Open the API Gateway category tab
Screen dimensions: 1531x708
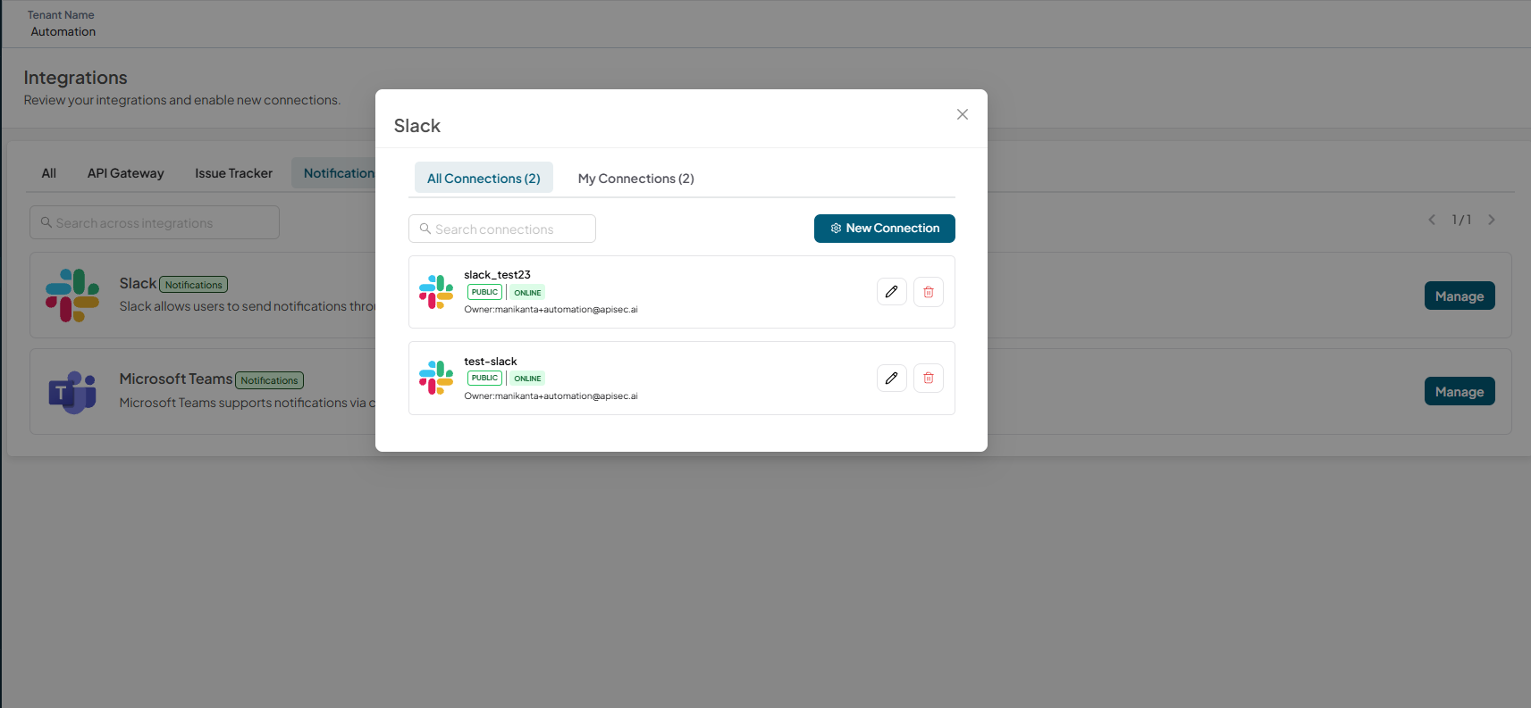[125, 173]
